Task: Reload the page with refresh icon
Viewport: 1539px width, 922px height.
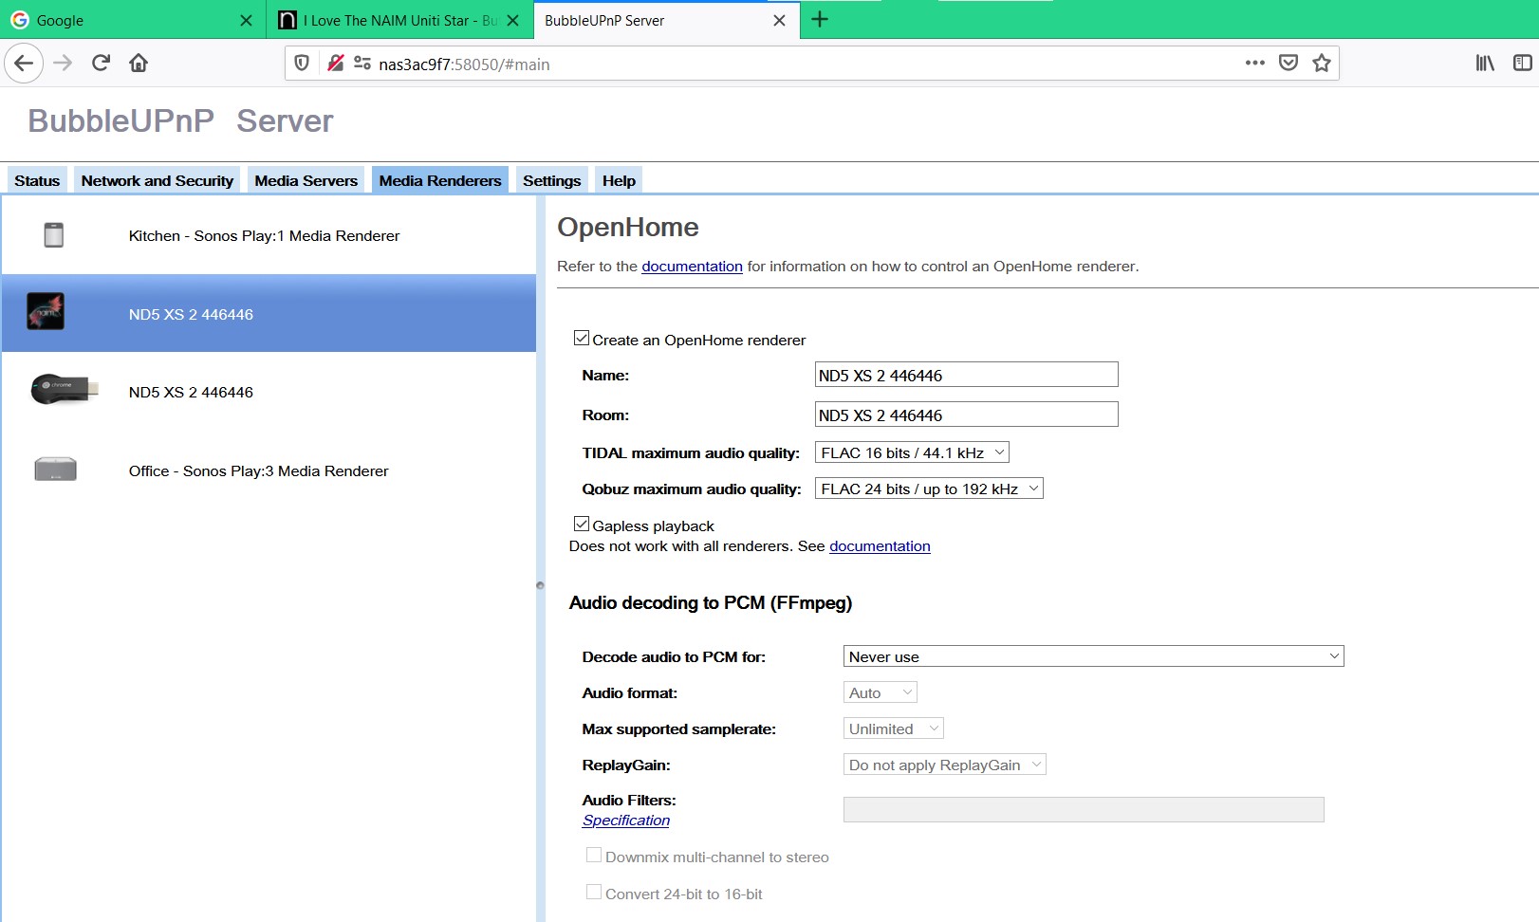Action: [101, 64]
